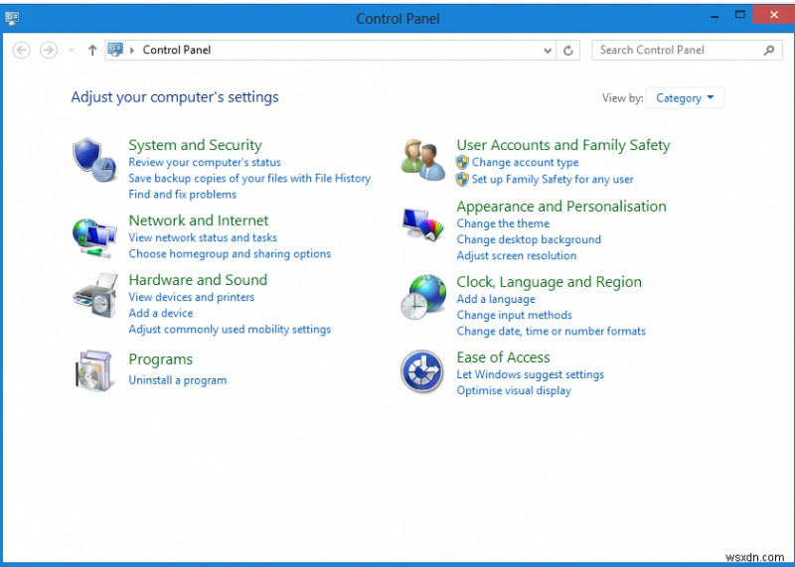Open Hardware and Sound heading
Image resolution: width=795 pixels, height=567 pixels.
[x=198, y=280]
